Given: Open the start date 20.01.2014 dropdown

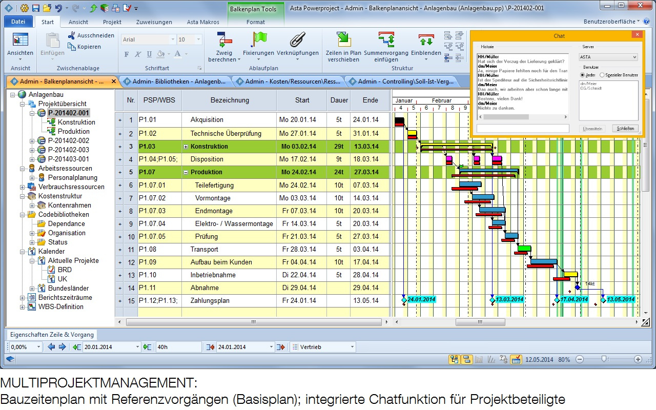Looking at the screenshot, I should [x=137, y=347].
